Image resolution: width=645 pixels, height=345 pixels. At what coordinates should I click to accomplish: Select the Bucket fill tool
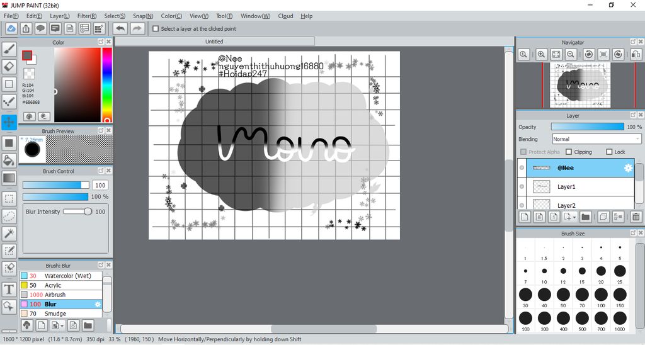point(9,160)
